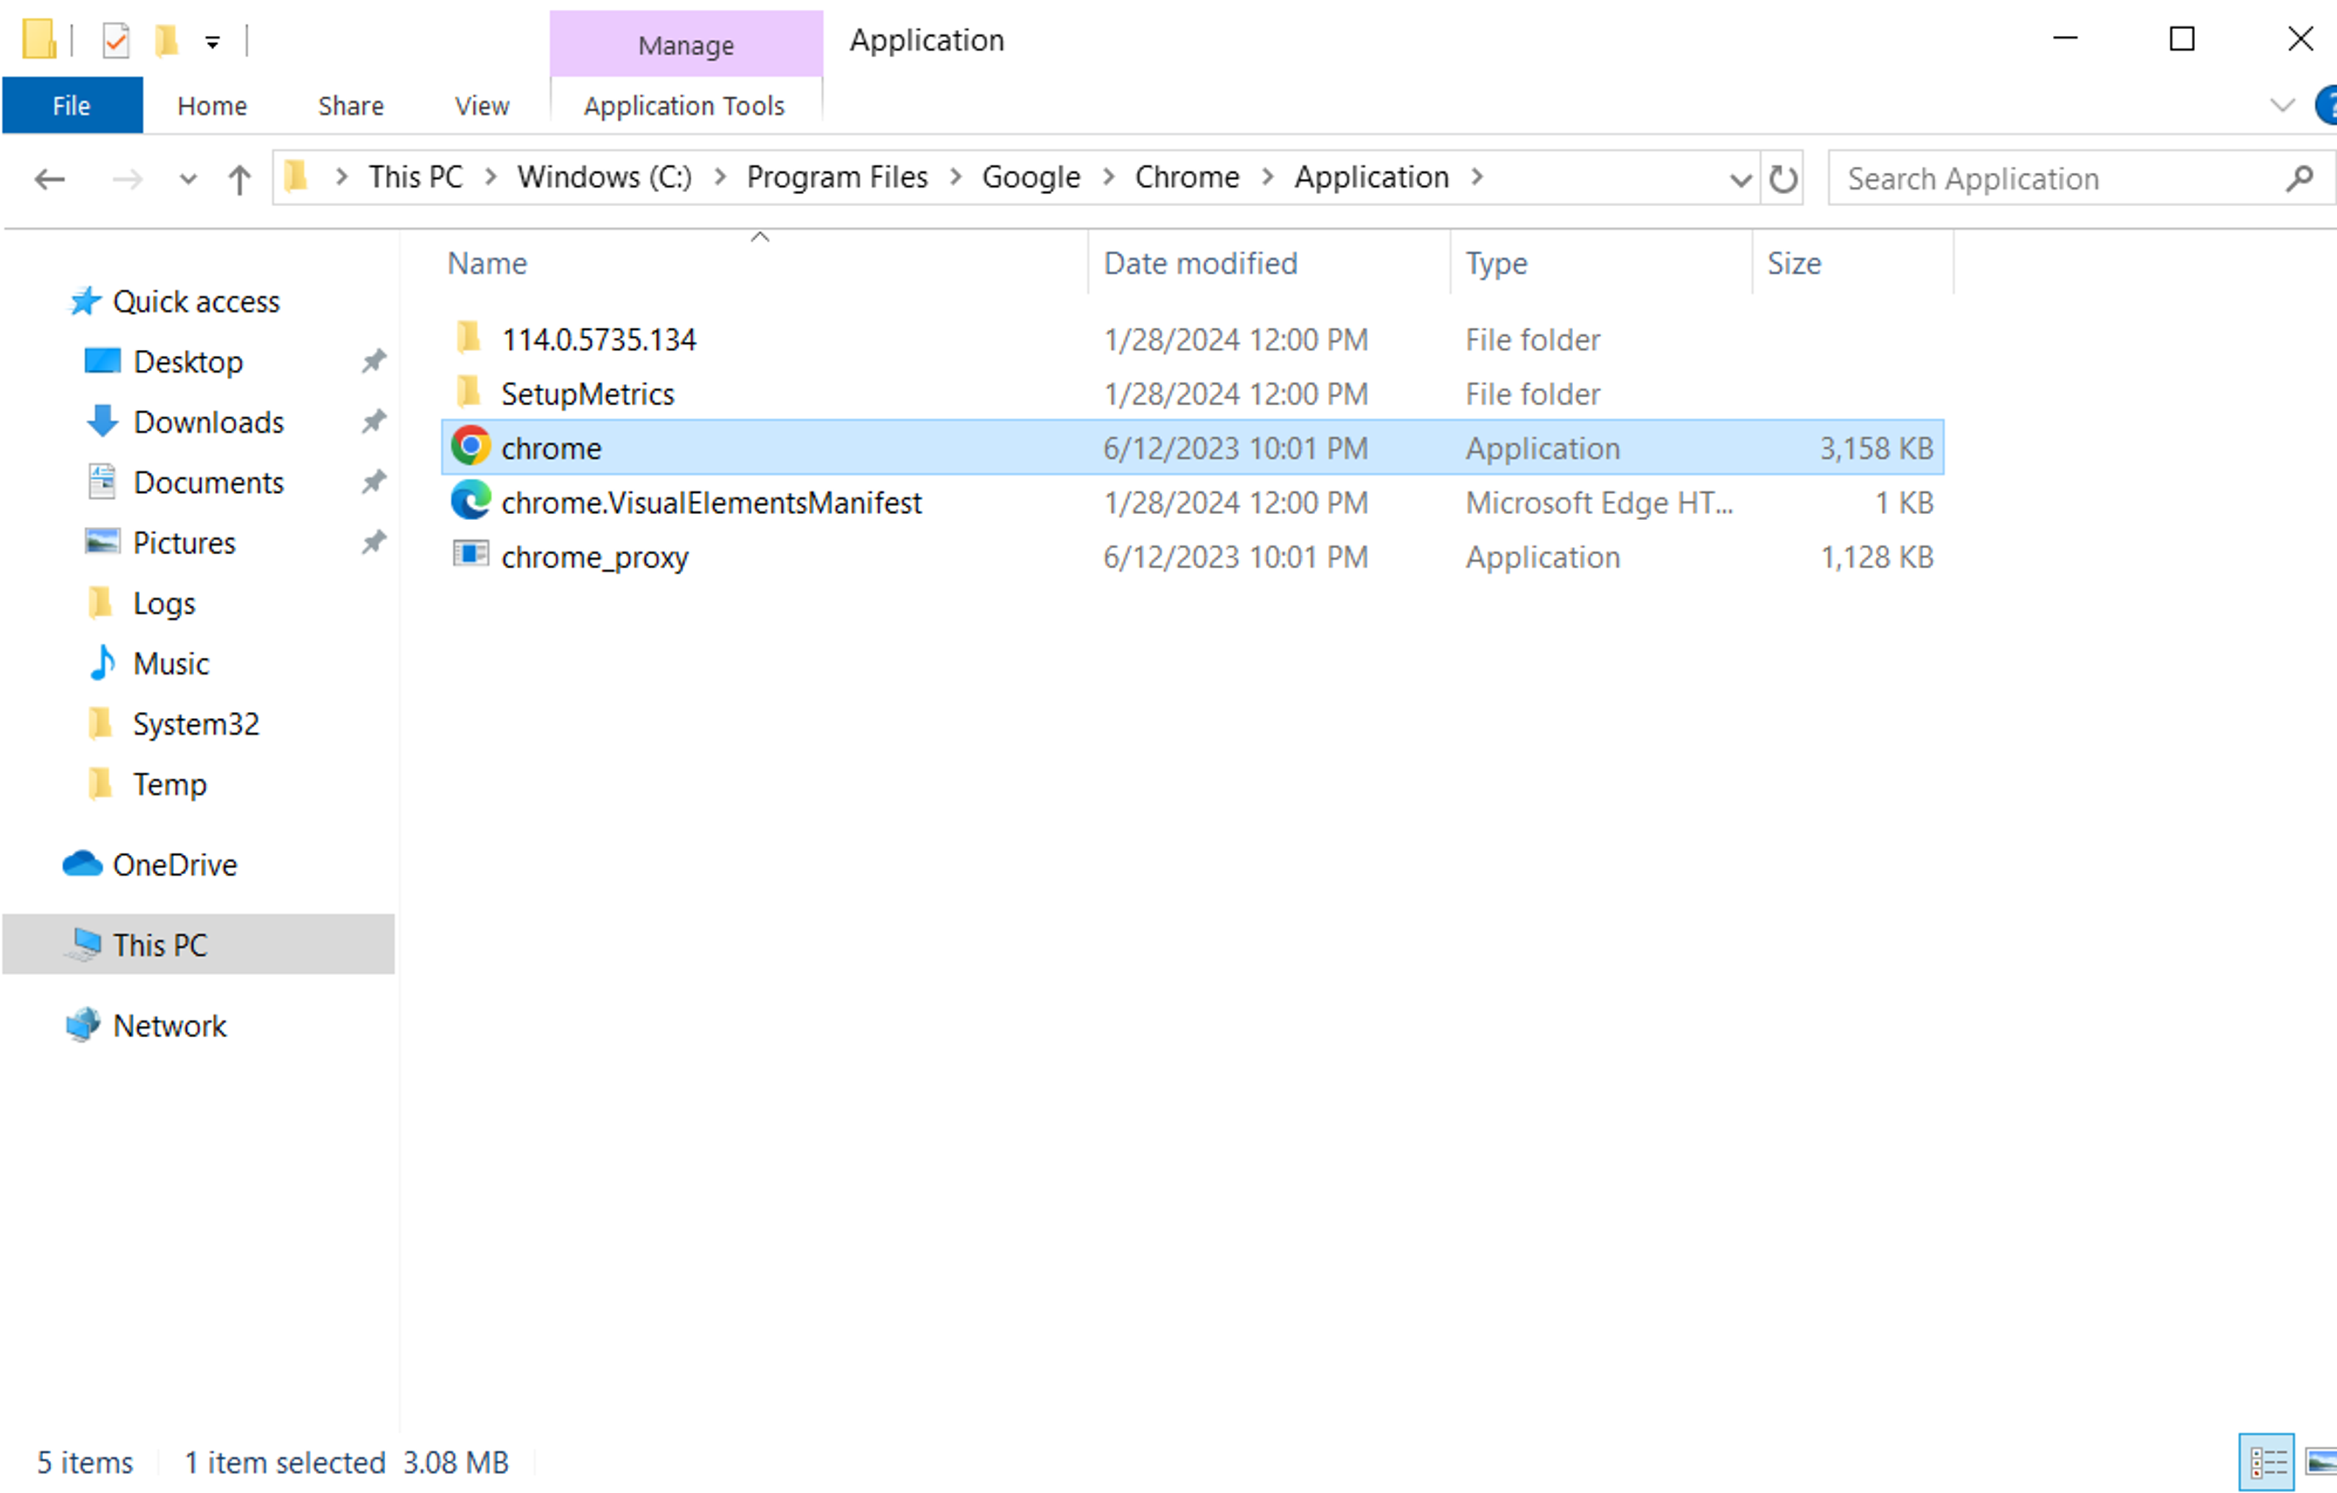2337x1493 pixels.
Task: Click the pin icon next to Documents
Action: pyautogui.click(x=372, y=482)
